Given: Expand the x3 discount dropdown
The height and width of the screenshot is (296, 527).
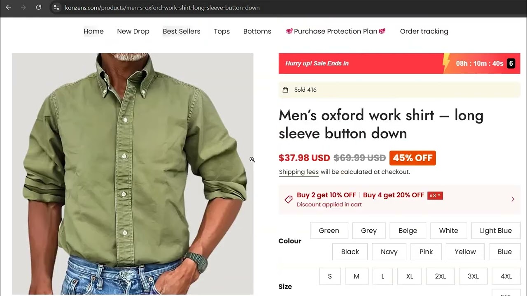Looking at the screenshot, I should pos(435,195).
